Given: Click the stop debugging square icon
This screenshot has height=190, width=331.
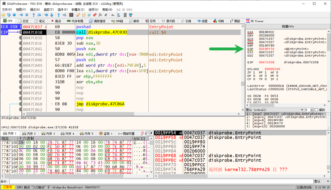Looking at the screenshot, I should [x=14, y=15].
